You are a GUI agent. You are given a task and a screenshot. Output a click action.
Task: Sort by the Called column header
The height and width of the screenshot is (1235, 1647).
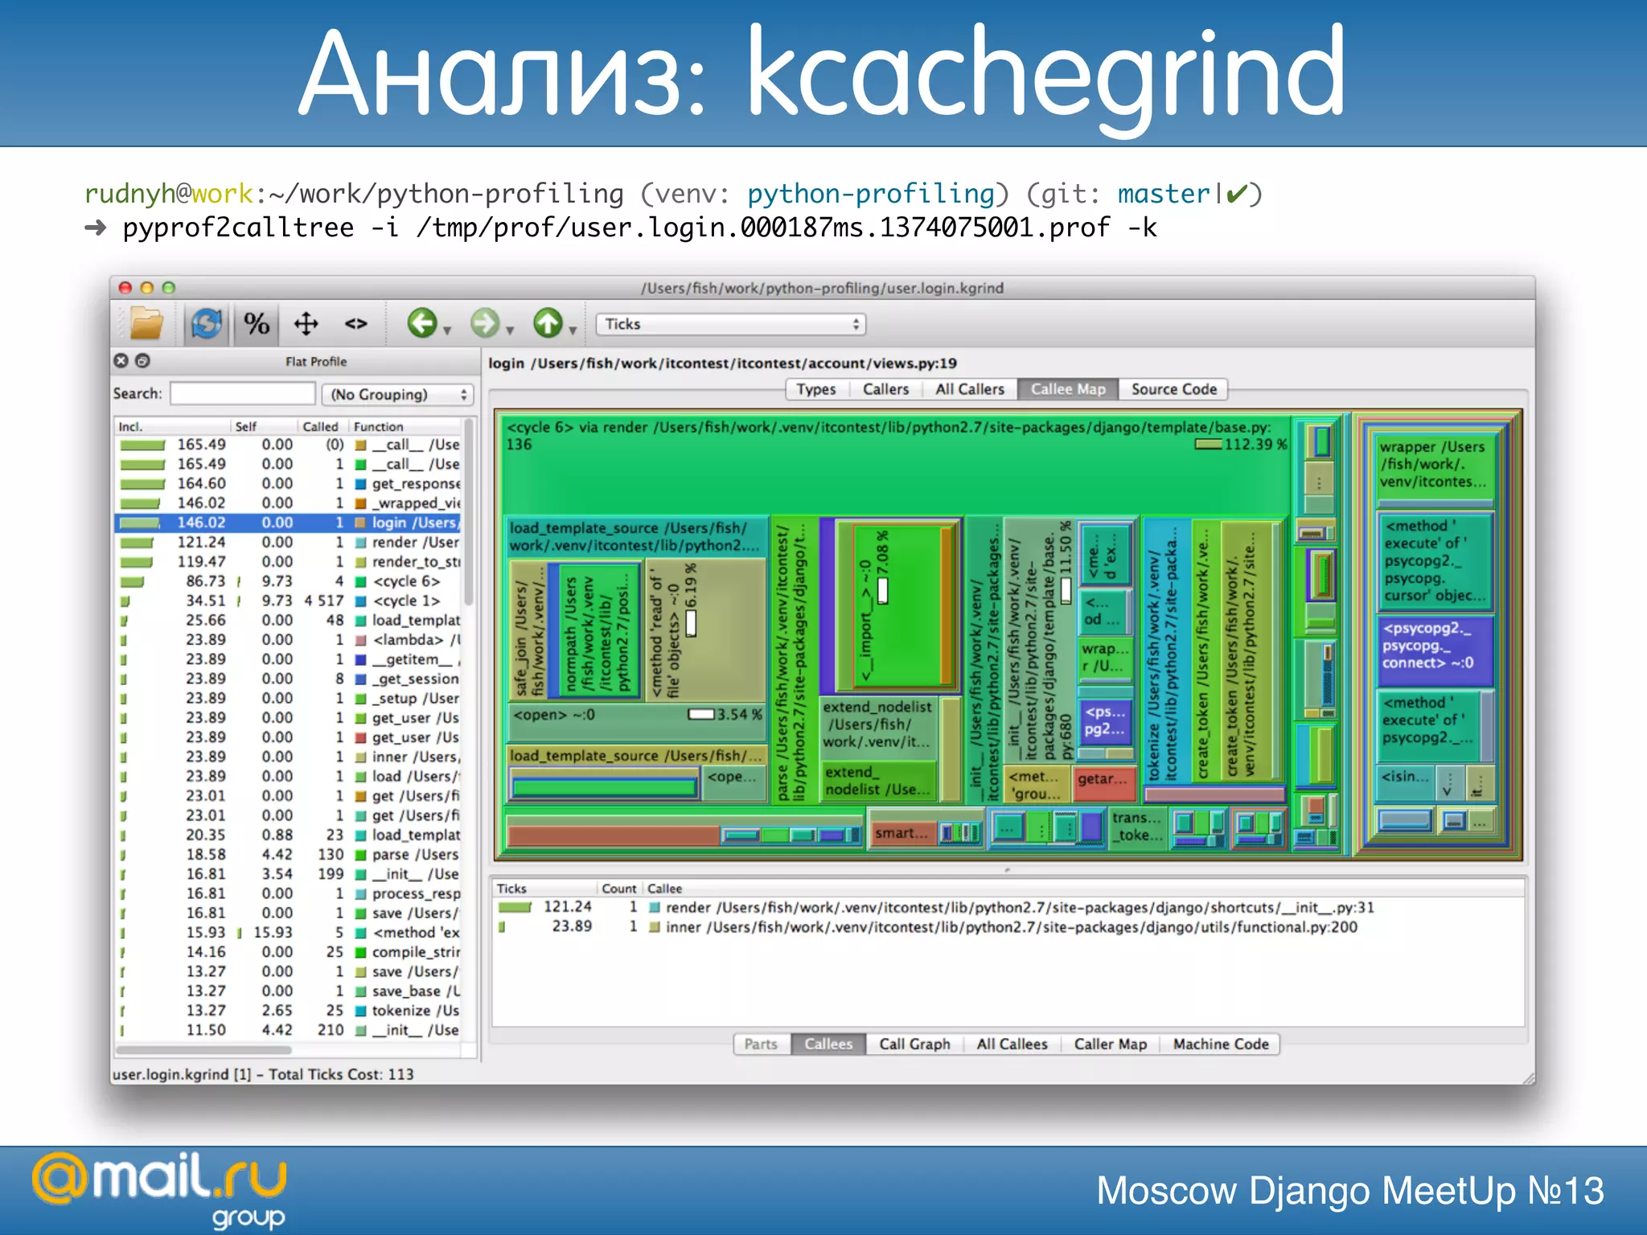pos(322,426)
